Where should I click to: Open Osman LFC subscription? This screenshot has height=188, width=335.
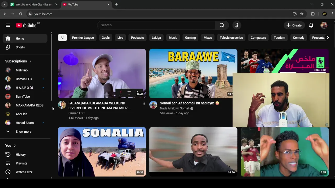pyautogui.click(x=25, y=79)
